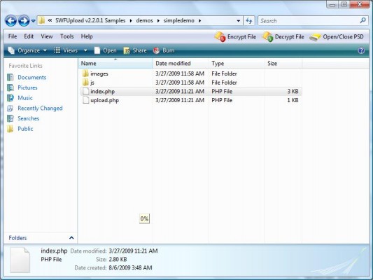Click the Share toolbar button

(135, 50)
